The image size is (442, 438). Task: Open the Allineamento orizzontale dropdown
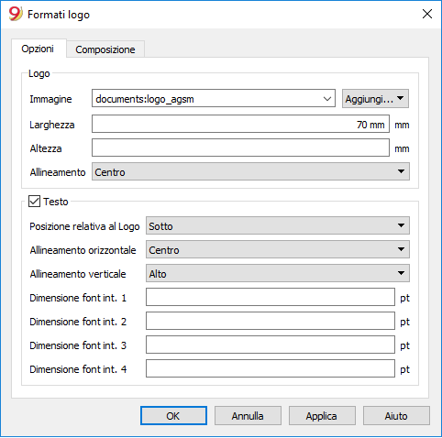pyautogui.click(x=278, y=249)
